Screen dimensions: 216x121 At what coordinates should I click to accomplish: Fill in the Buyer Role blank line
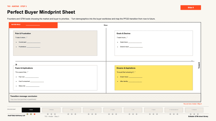pos(33,25)
